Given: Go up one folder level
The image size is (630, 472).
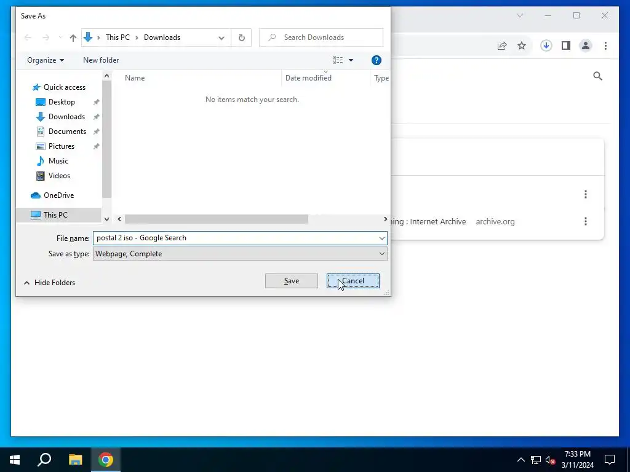Looking at the screenshot, I should [73, 37].
